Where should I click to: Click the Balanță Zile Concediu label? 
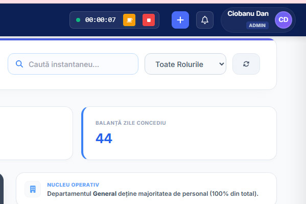point(131,123)
